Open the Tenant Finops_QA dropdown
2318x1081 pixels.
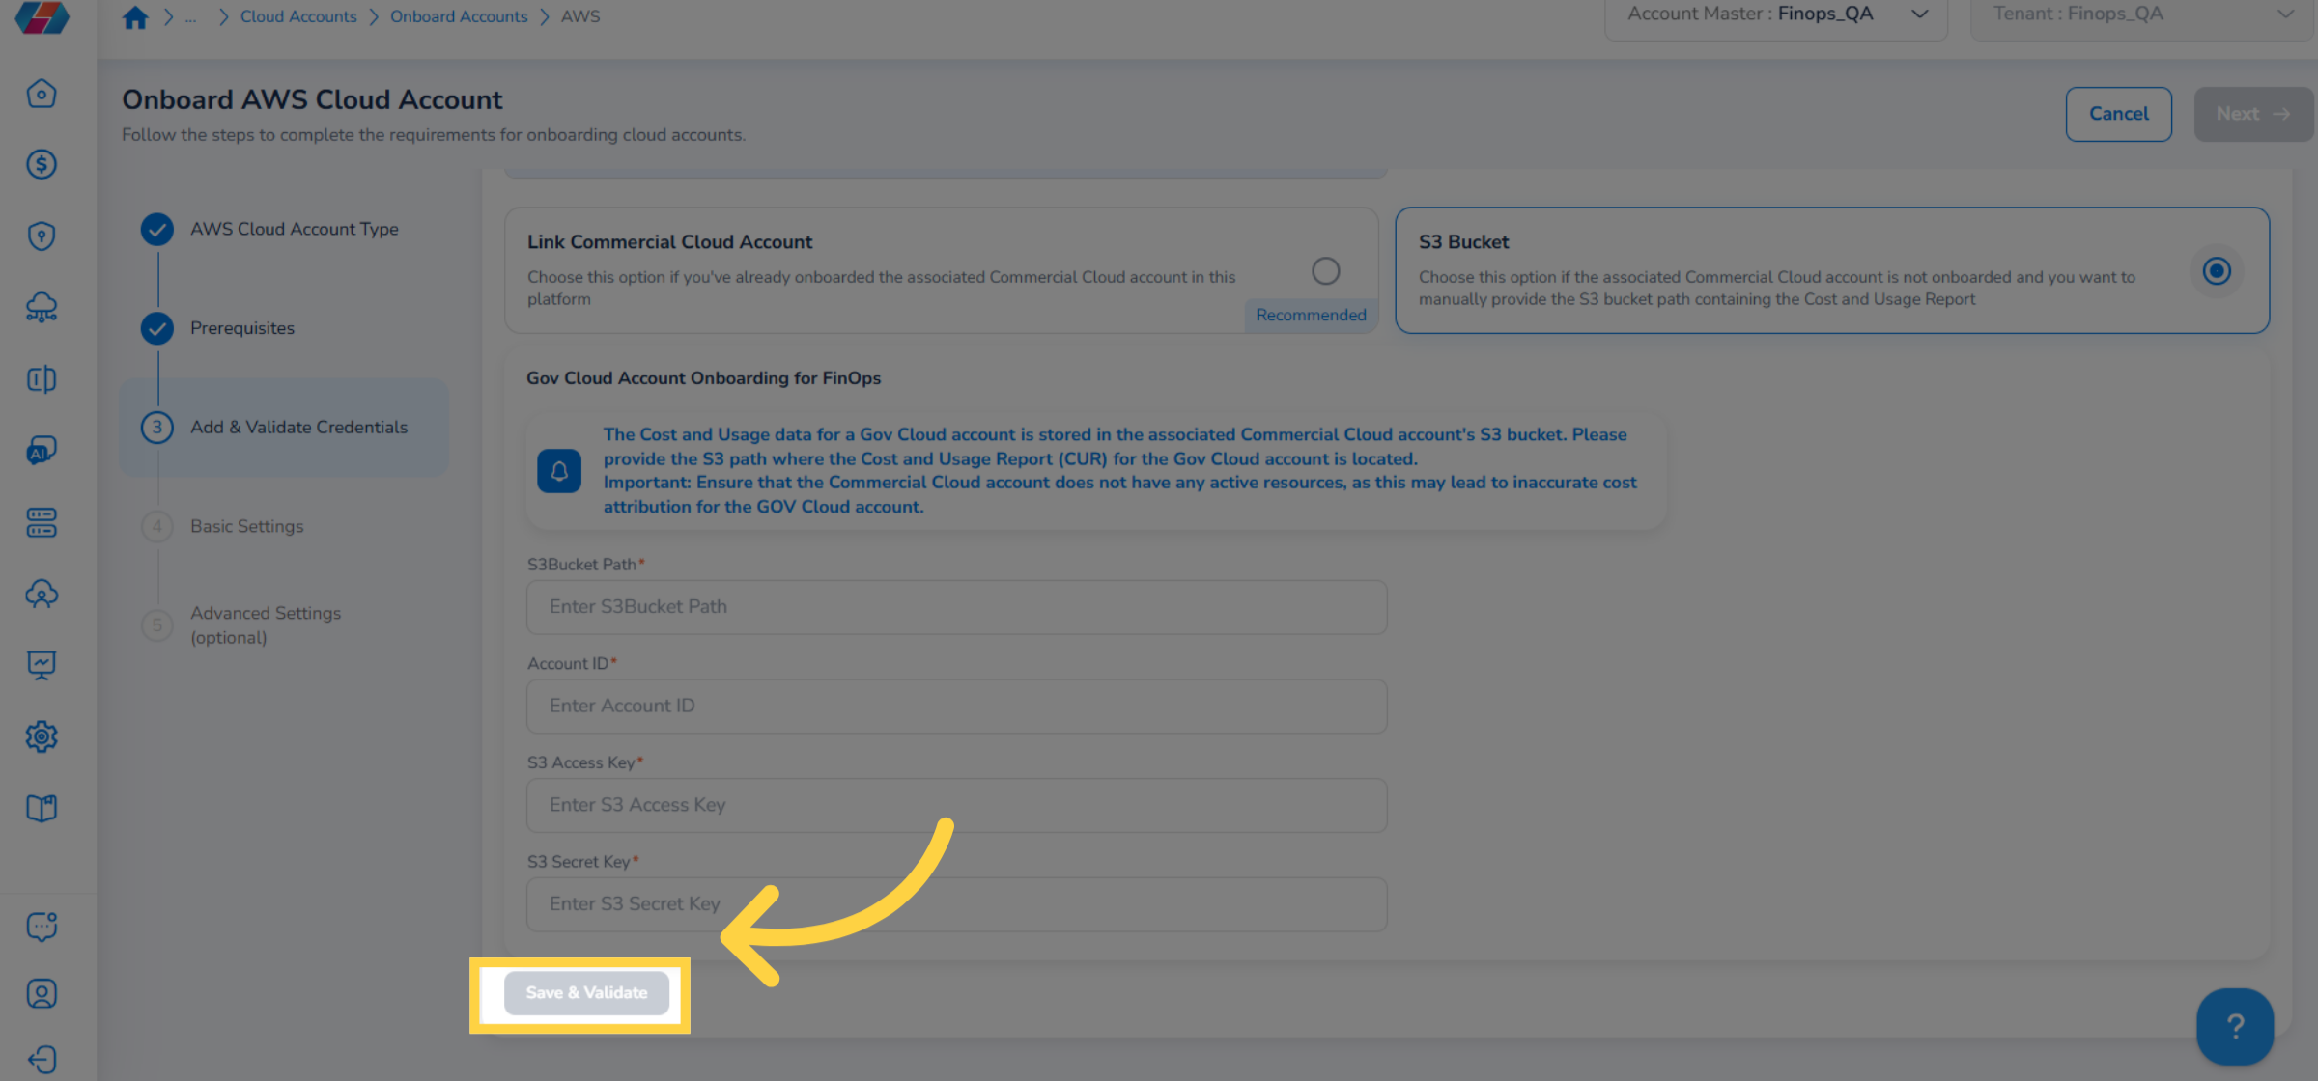coord(2284,14)
